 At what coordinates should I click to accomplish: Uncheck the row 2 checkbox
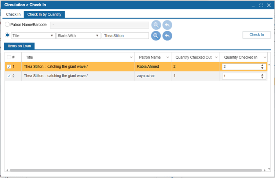tap(9, 76)
